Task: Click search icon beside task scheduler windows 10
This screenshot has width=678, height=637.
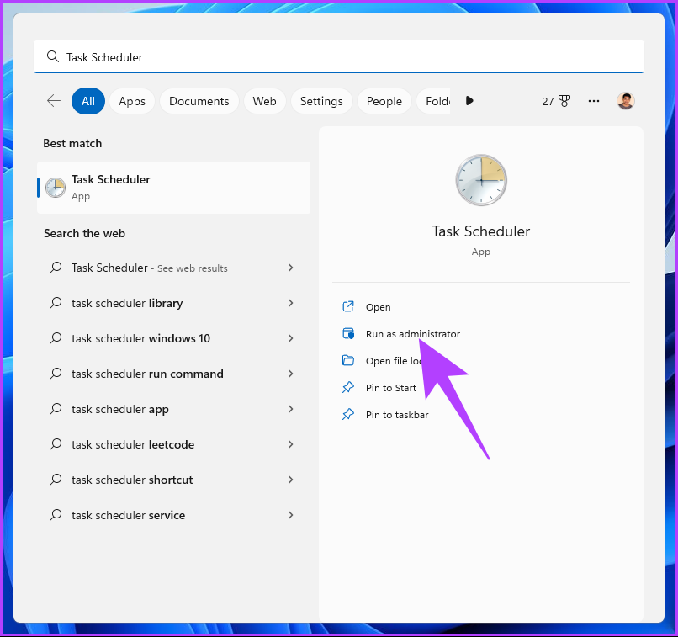Action: (x=56, y=337)
